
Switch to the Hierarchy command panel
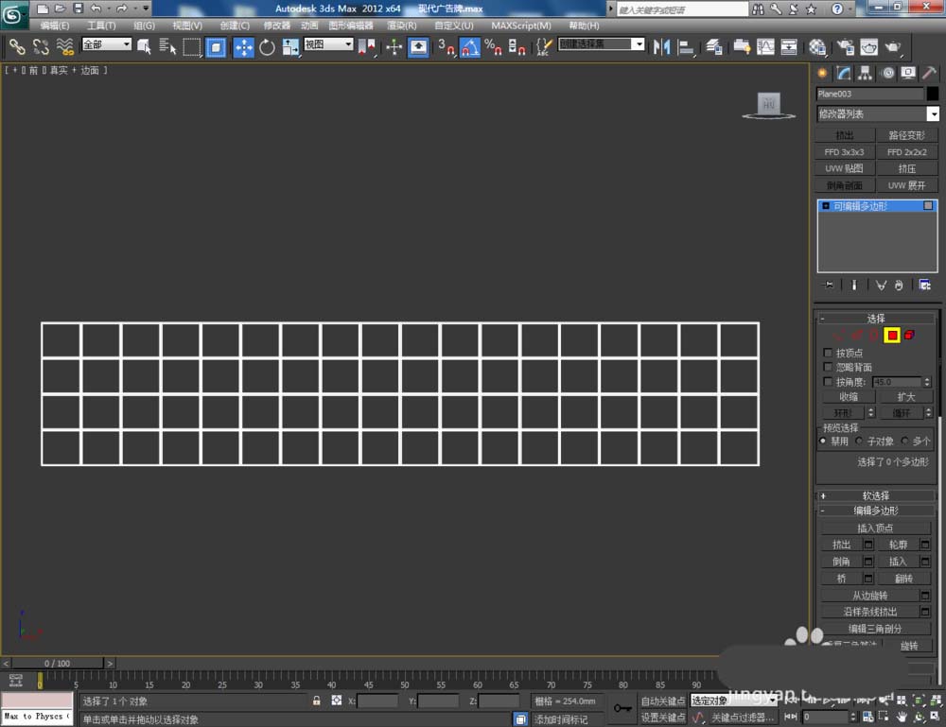pos(866,73)
